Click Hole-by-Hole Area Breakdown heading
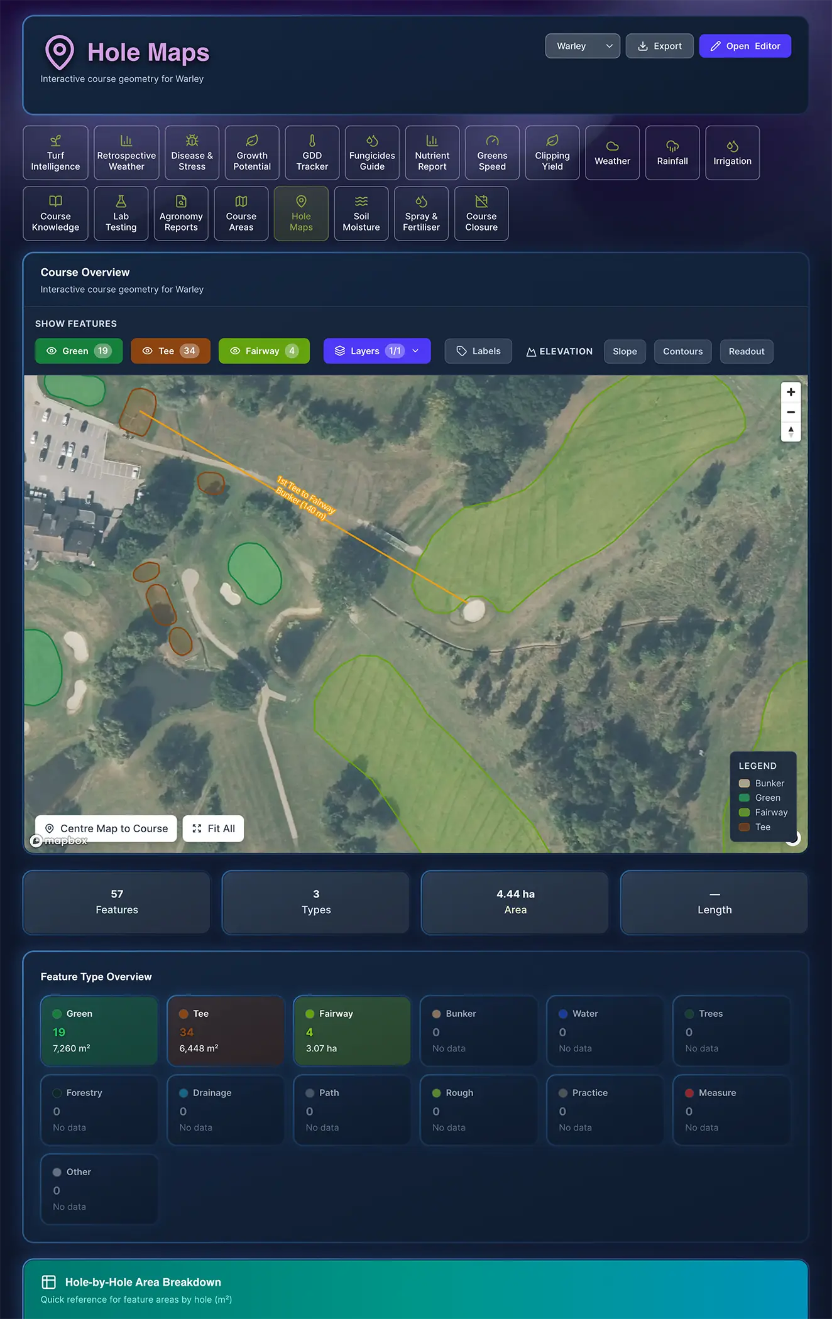Screen dimensions: 832x1319 [x=143, y=1282]
